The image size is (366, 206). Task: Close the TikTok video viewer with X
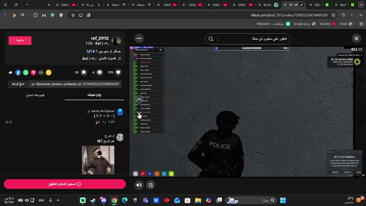[x=356, y=38]
